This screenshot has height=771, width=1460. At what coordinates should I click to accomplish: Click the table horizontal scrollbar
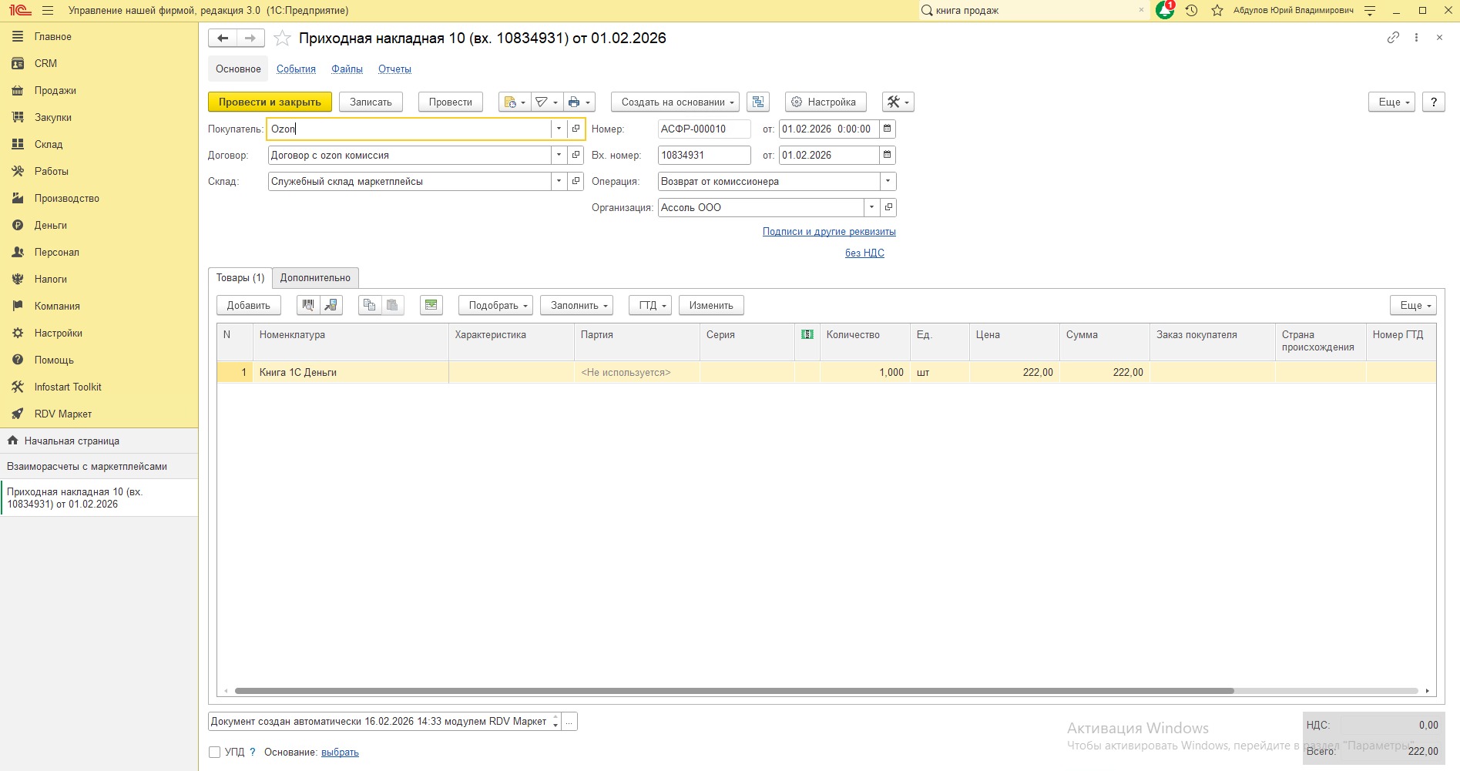click(x=733, y=691)
